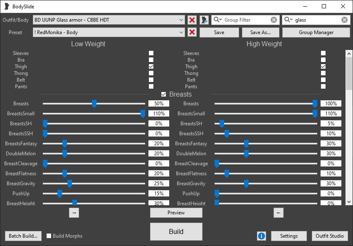The width and height of the screenshot is (353, 246).
Task: Open the Group Filter magnifier menu
Action: (217, 20)
